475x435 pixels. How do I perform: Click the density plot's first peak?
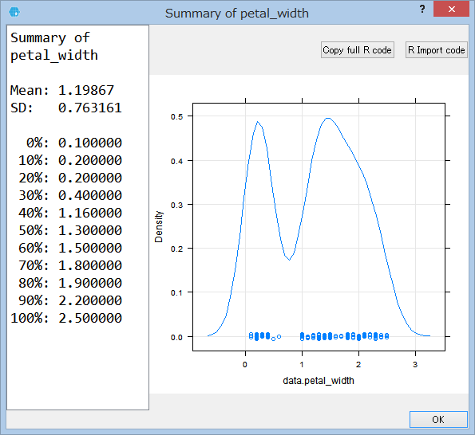[x=258, y=122]
